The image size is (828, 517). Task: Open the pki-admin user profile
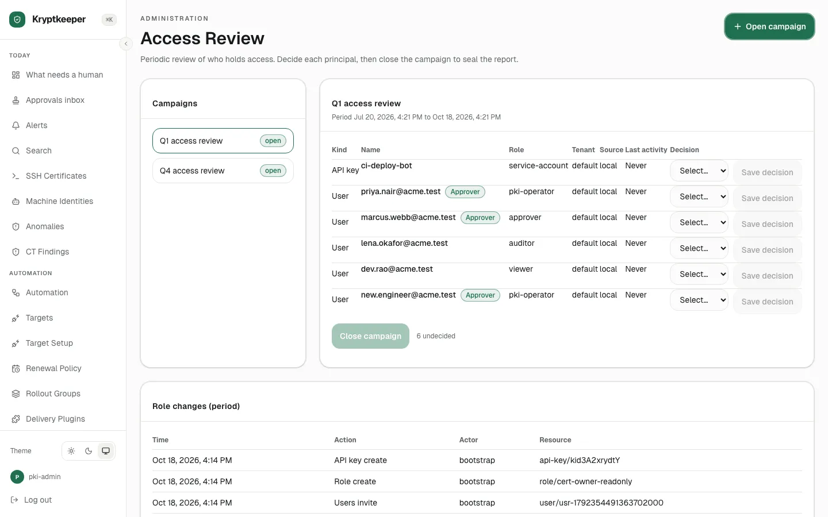pos(36,477)
